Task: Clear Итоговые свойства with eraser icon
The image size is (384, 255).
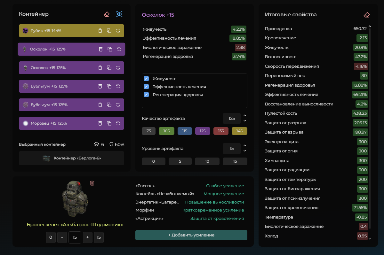Action: pyautogui.click(x=367, y=15)
